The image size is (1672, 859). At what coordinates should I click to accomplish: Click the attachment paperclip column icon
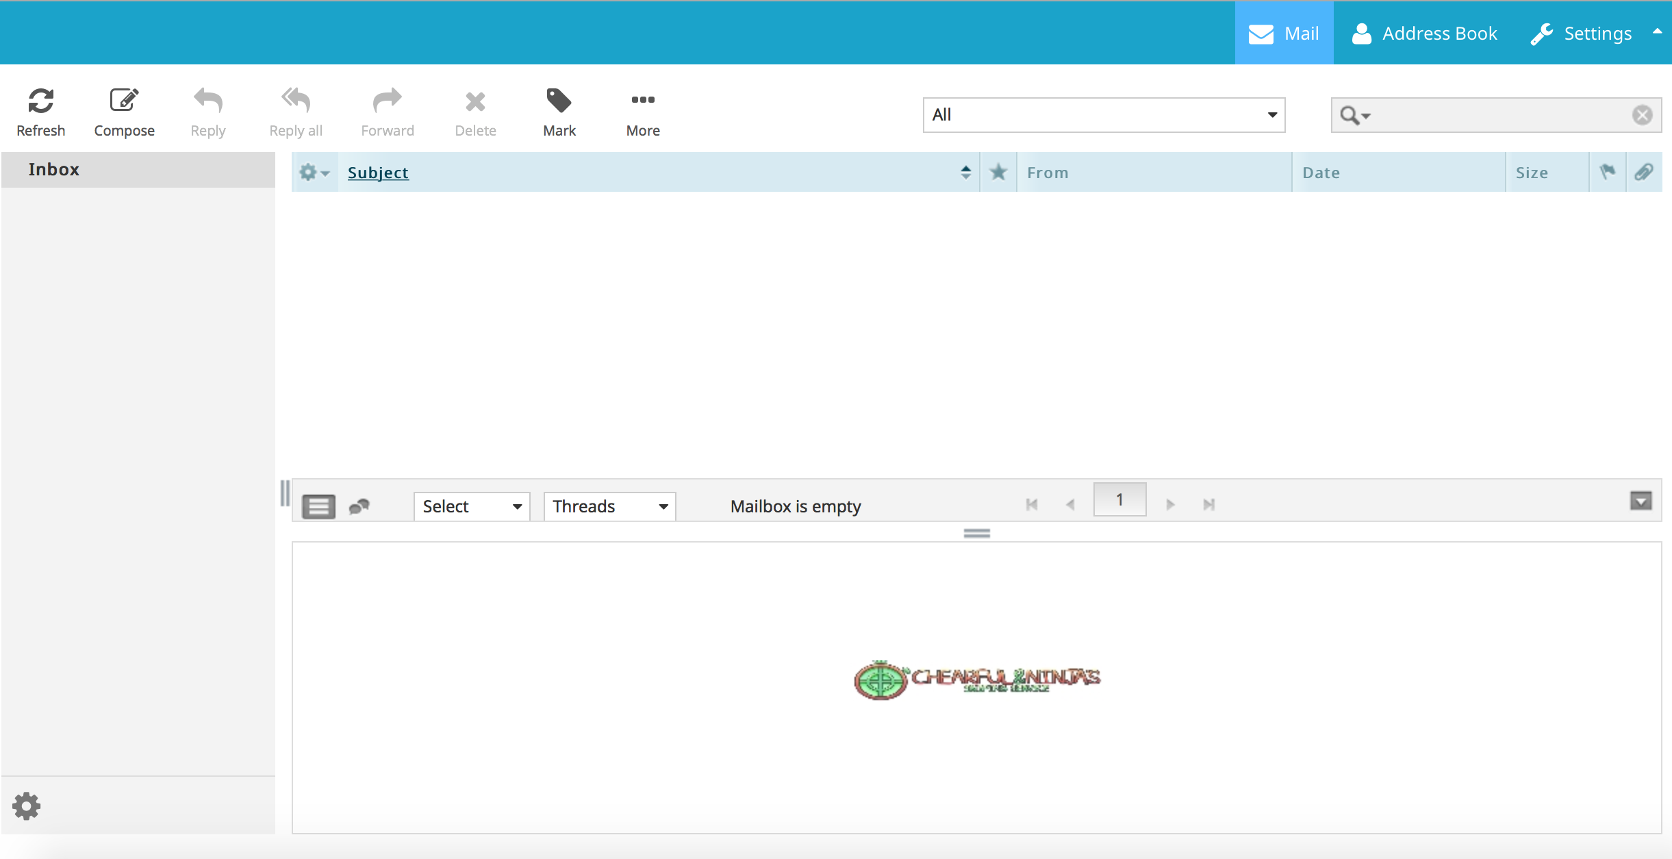[x=1644, y=172]
